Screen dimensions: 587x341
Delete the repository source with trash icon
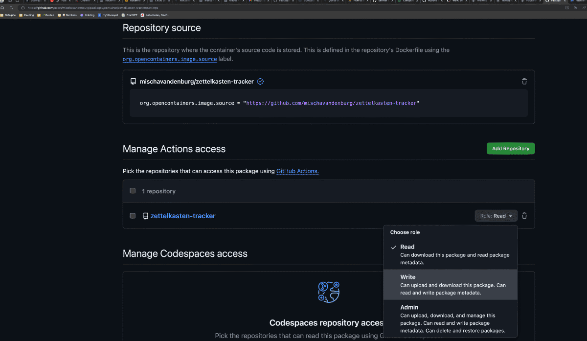[524, 82]
